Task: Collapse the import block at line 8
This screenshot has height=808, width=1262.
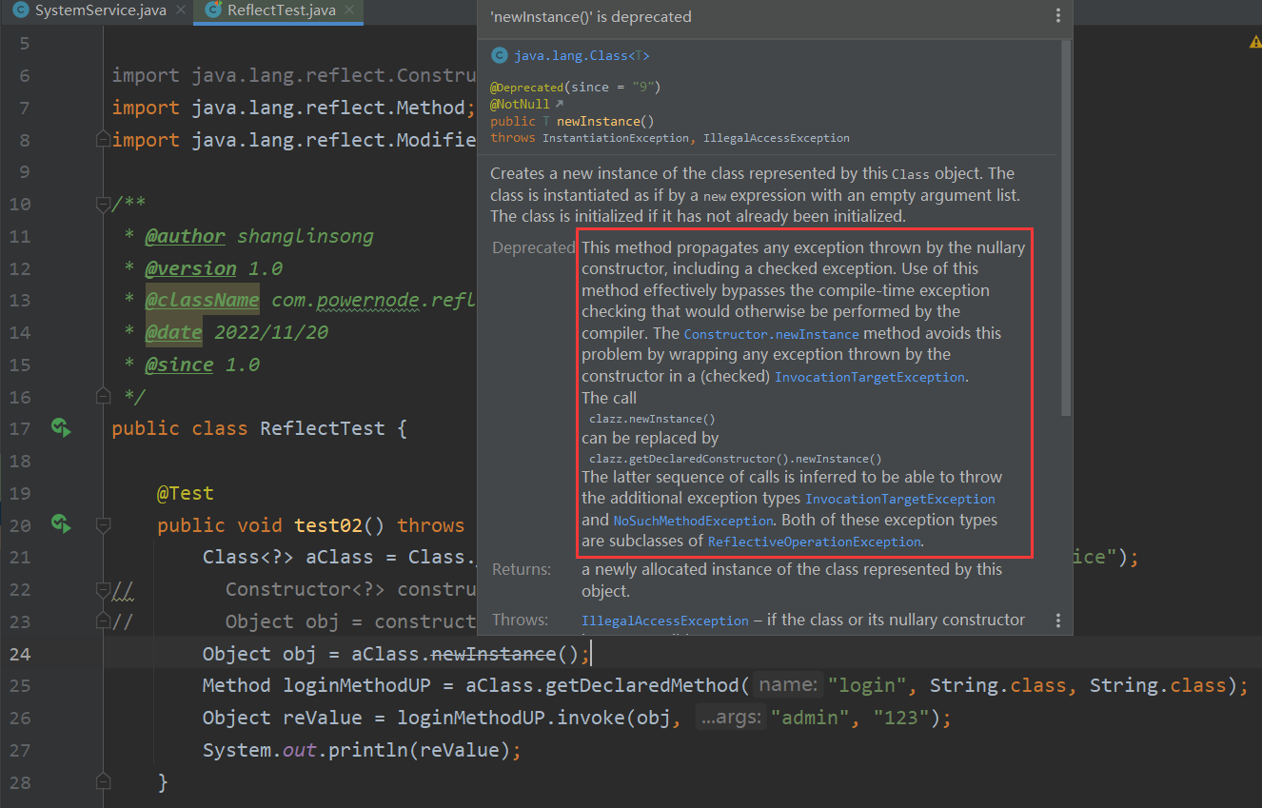Action: coord(103,140)
